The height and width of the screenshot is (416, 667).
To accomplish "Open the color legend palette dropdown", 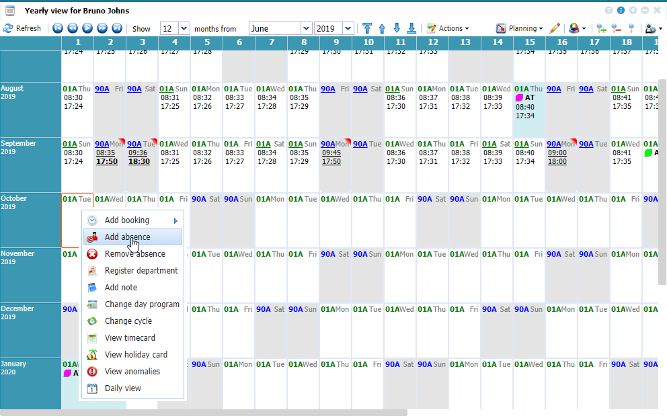I will pyautogui.click(x=577, y=28).
